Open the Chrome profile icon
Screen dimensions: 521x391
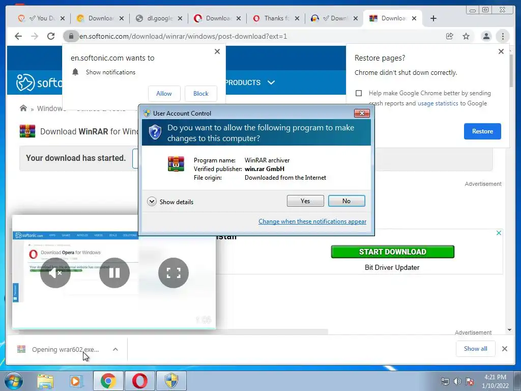click(x=486, y=36)
